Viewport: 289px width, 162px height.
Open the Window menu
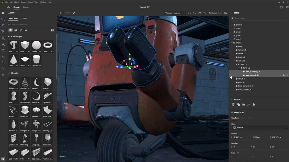(x=43, y=2)
